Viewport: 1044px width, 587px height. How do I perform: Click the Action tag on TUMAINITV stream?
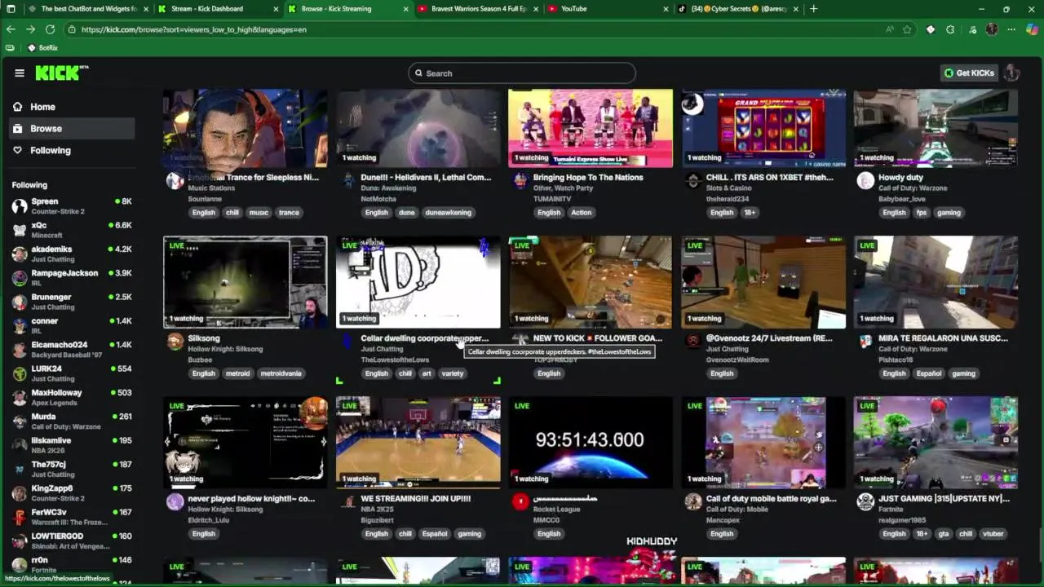pyautogui.click(x=581, y=212)
